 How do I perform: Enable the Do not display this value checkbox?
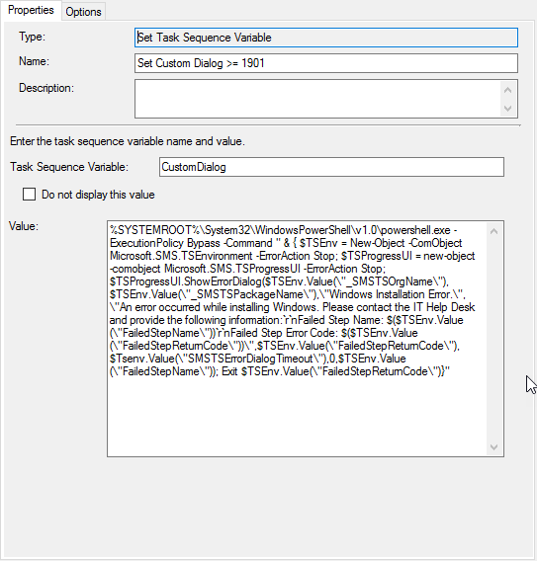click(29, 195)
